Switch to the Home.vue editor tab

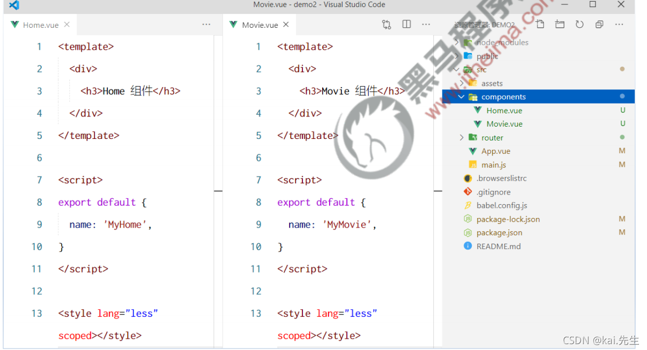coord(40,25)
